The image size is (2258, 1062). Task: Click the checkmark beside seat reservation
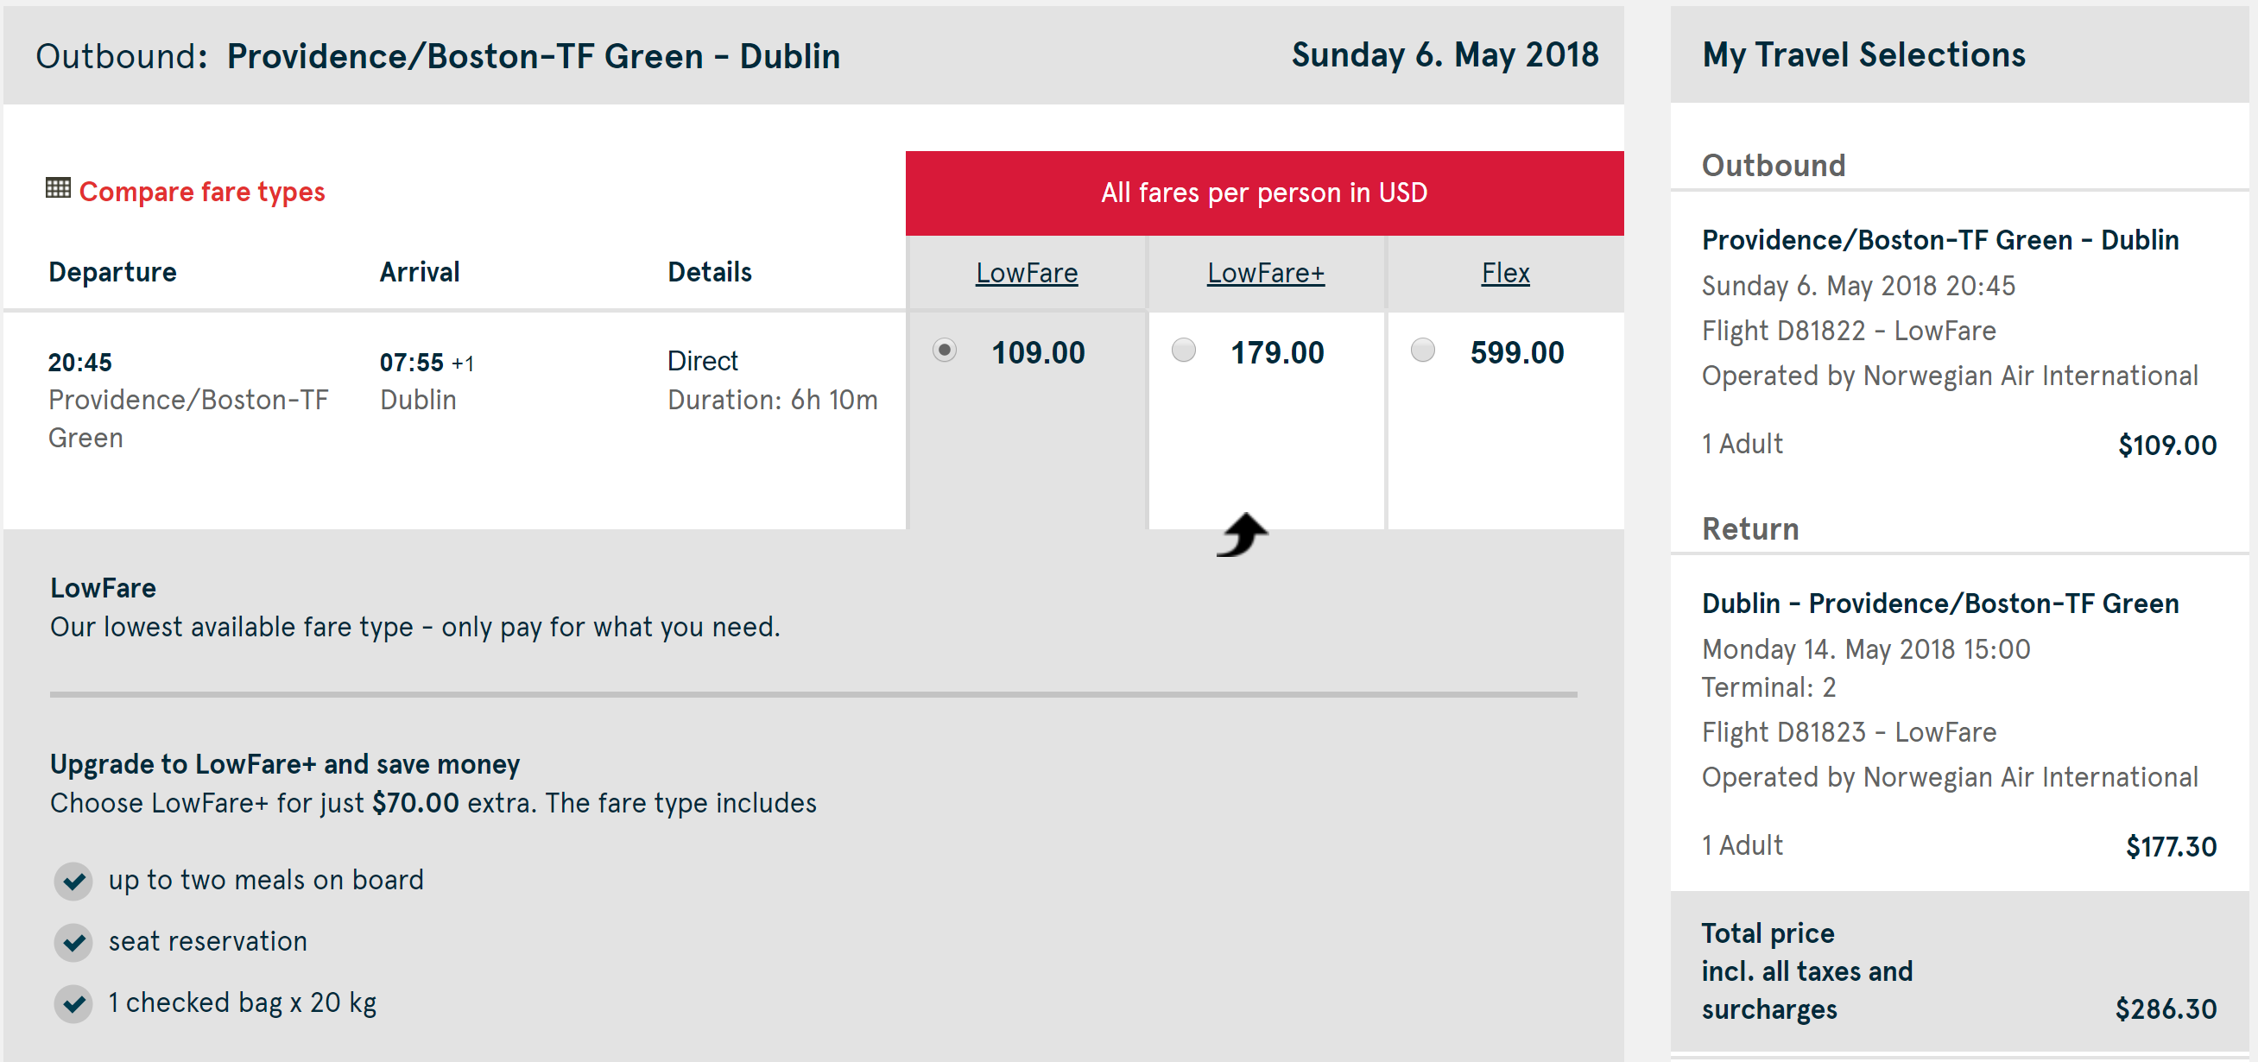tap(73, 942)
